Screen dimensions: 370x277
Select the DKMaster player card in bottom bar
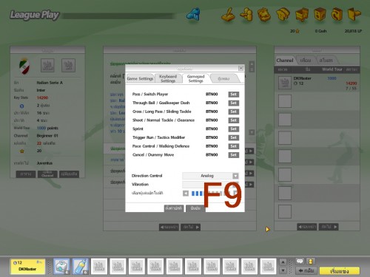pos(27,266)
